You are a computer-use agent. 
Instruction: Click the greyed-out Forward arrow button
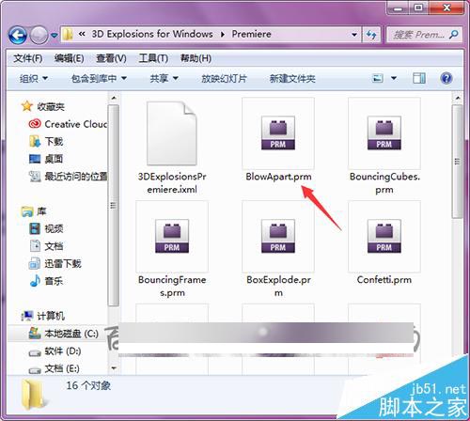(39, 35)
